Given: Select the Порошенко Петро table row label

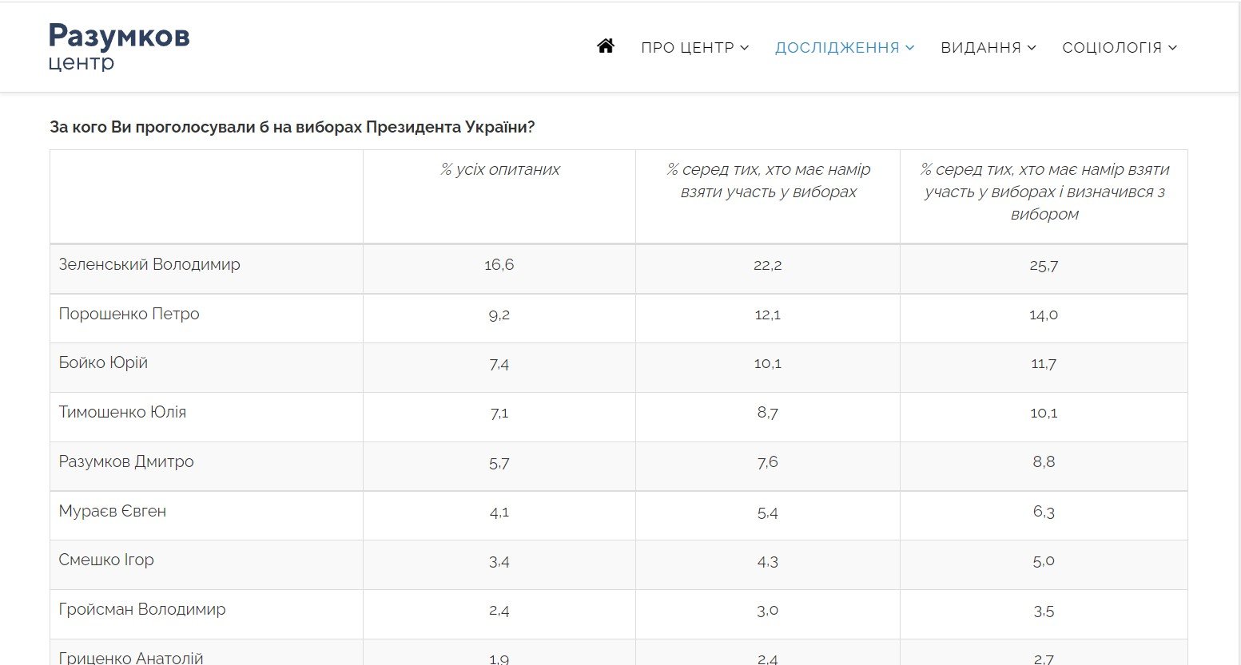Looking at the screenshot, I should click(x=129, y=315).
